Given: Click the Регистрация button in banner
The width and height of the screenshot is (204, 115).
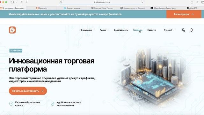Looking at the screenshot, I should (x=184, y=14).
